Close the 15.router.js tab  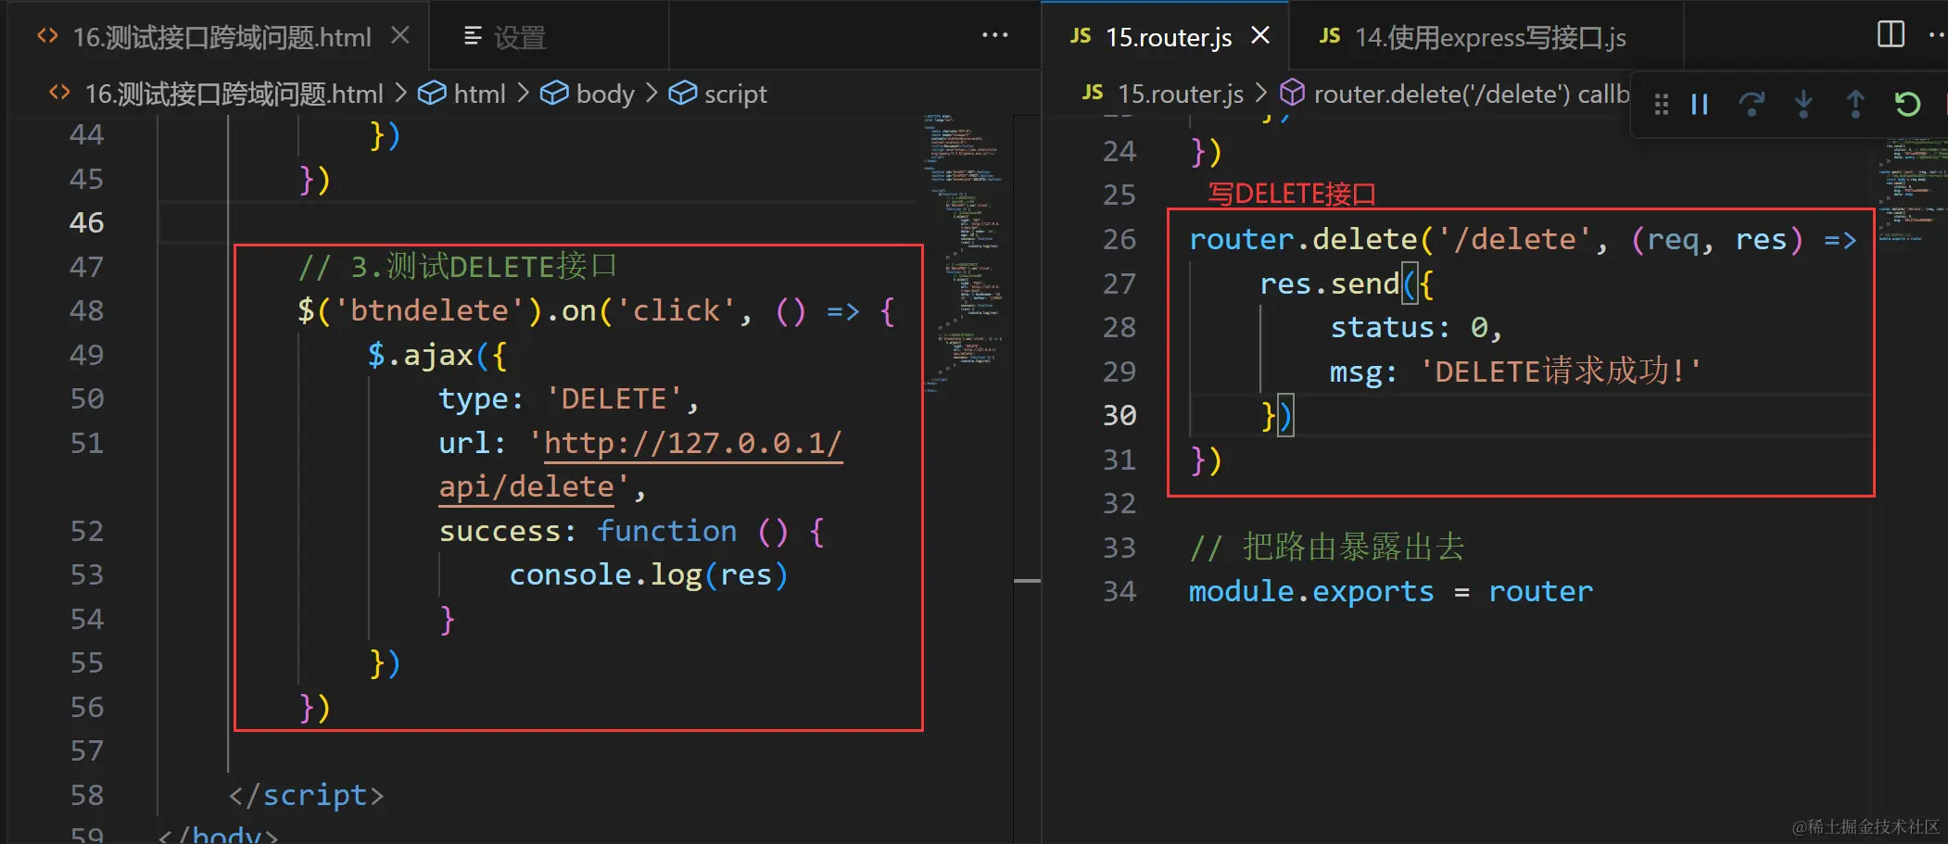coord(1260,36)
